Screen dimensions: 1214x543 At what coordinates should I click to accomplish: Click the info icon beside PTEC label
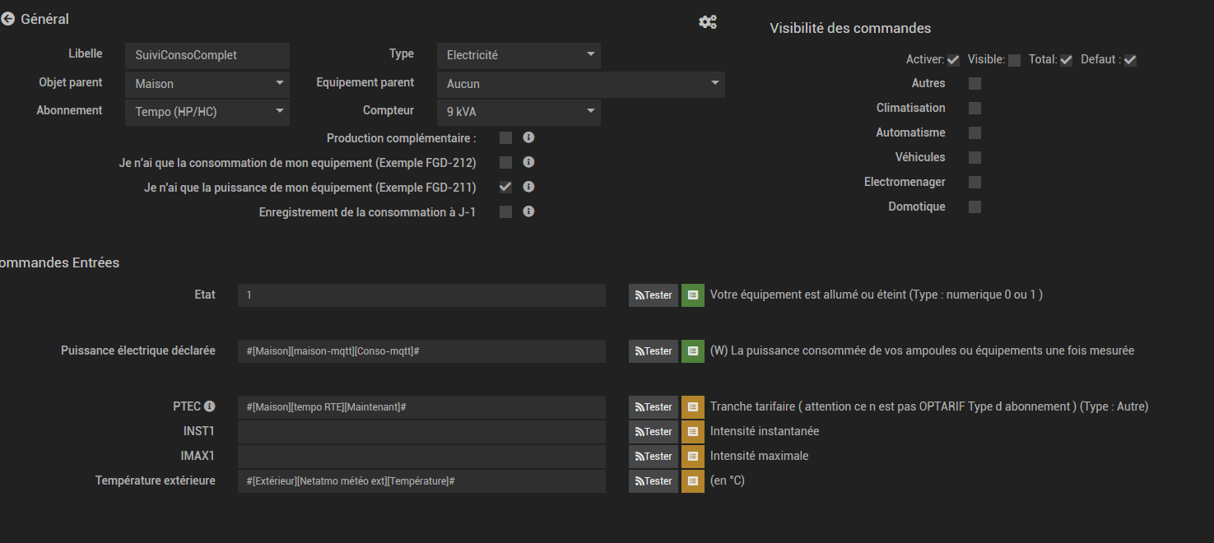209,406
